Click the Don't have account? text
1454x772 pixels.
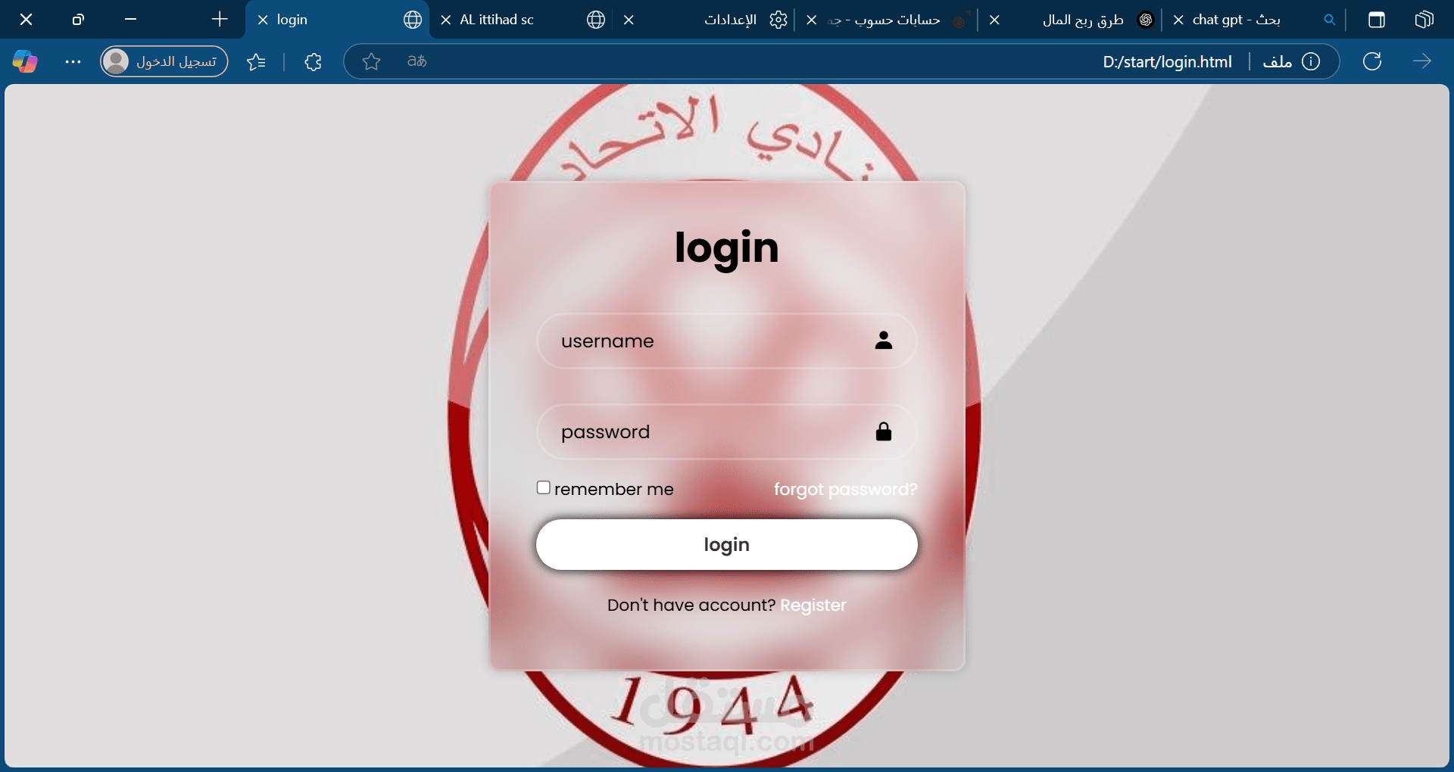click(x=691, y=605)
